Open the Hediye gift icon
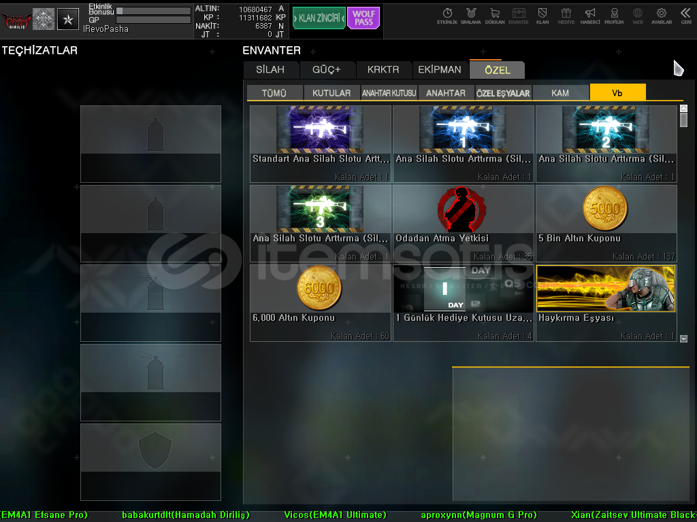Screen dimensions: 697x522 (566, 16)
